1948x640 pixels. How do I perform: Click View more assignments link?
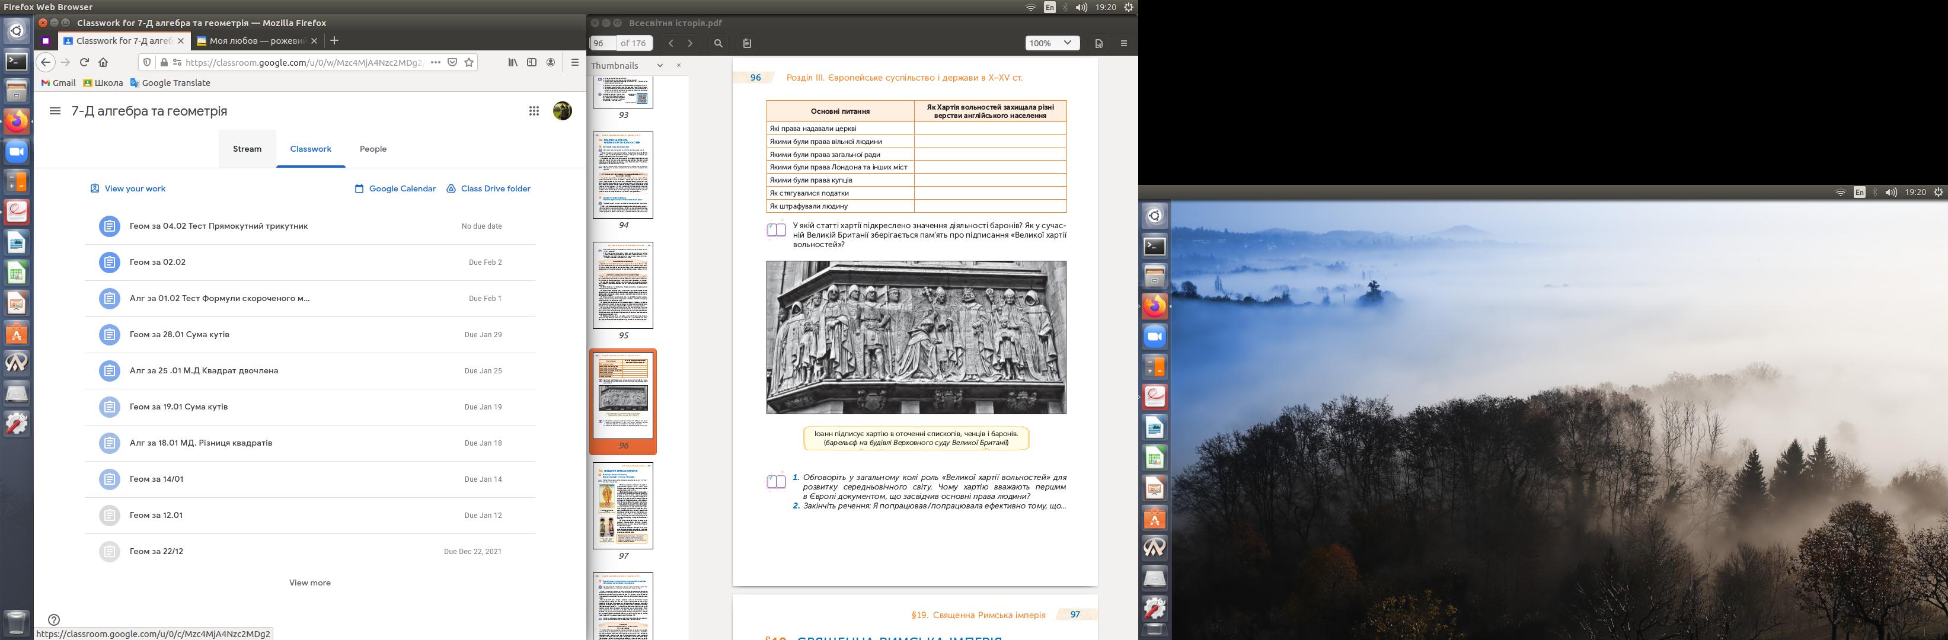tap(309, 583)
